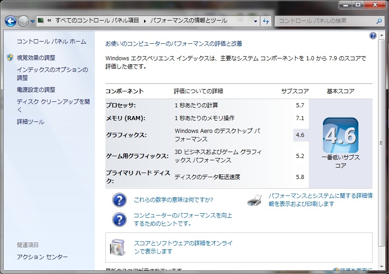Expand chevron after すべてのコントロール パネル項目
The image size is (389, 274).
(145, 21)
